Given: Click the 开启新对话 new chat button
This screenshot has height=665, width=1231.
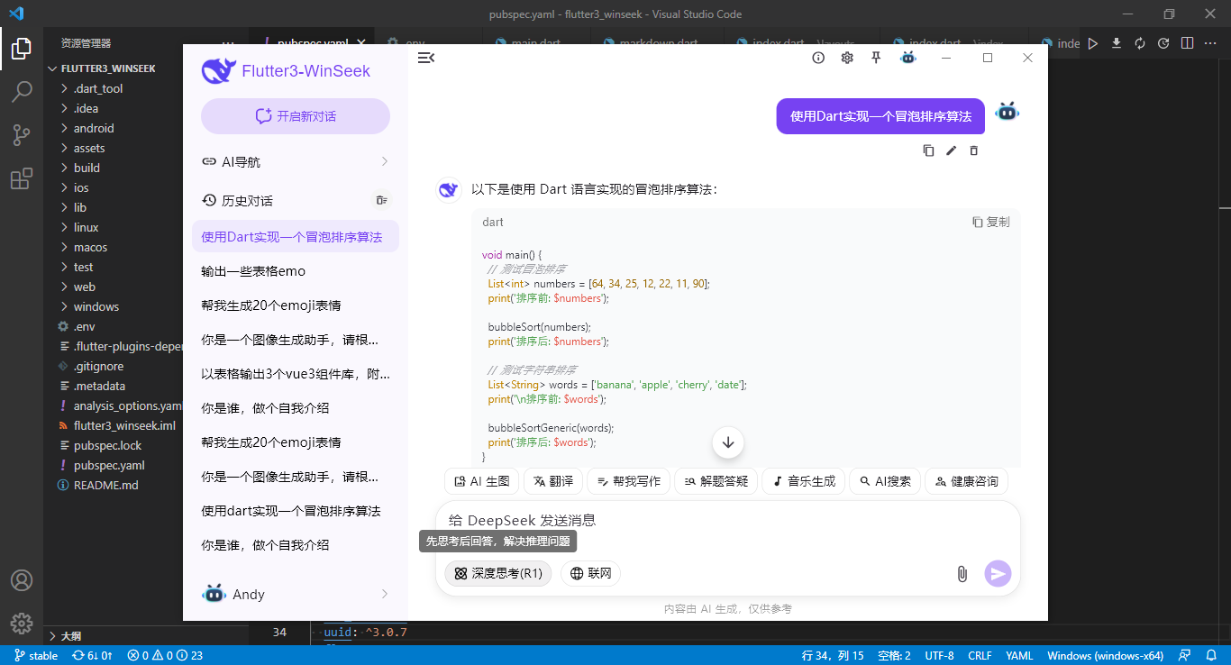Looking at the screenshot, I should pyautogui.click(x=296, y=116).
